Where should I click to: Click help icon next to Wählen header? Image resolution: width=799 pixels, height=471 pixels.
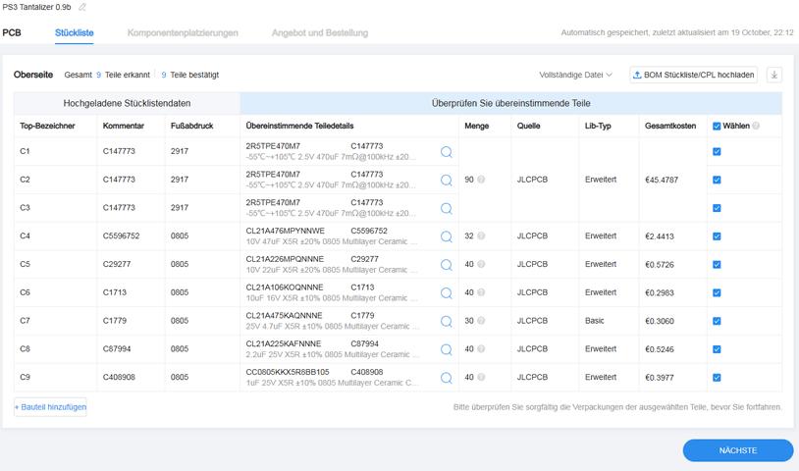point(756,127)
